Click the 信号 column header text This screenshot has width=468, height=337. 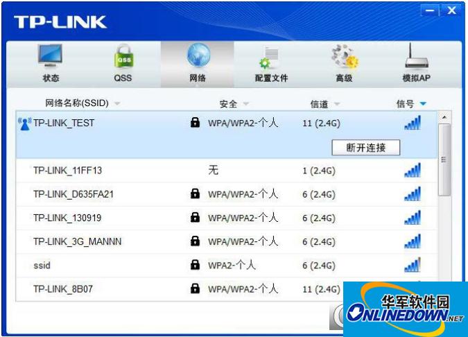(405, 104)
